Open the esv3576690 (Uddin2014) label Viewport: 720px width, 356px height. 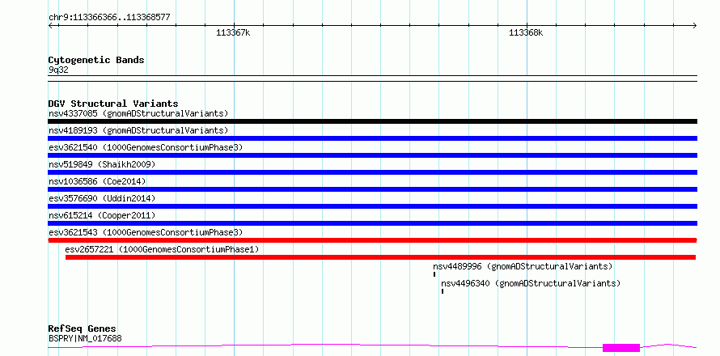102,198
